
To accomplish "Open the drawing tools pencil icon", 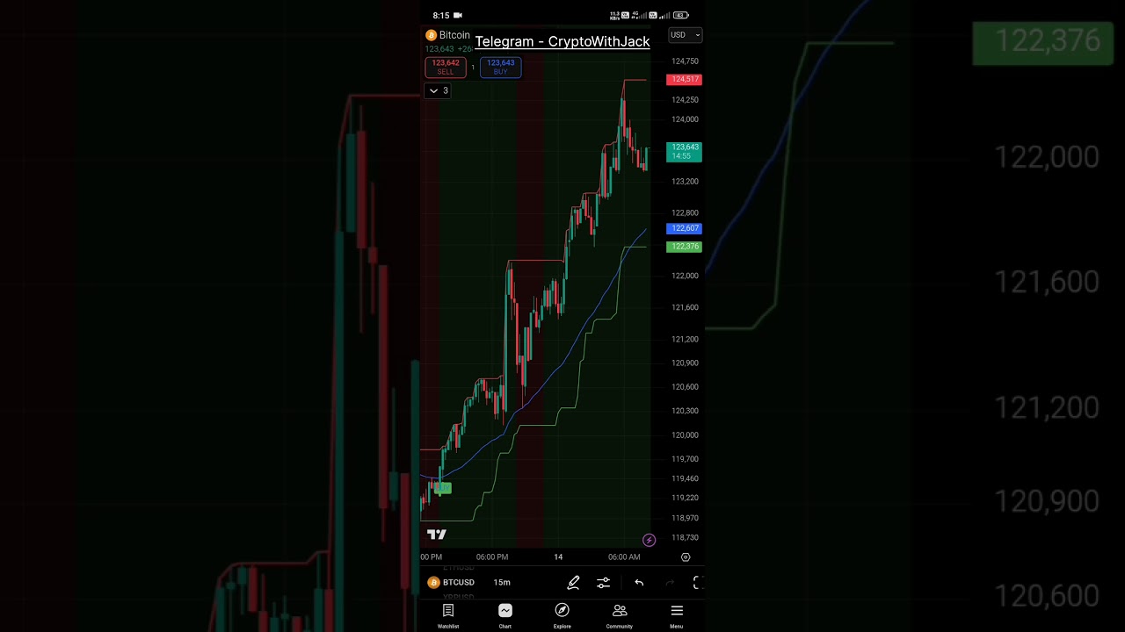I will point(573,582).
